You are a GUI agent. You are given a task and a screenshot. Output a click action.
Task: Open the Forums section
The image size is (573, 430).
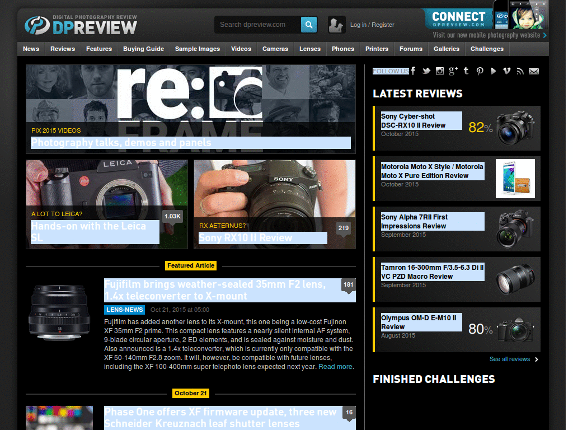(411, 49)
